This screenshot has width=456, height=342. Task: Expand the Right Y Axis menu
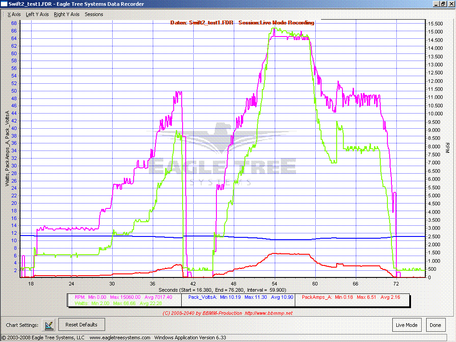66,14
